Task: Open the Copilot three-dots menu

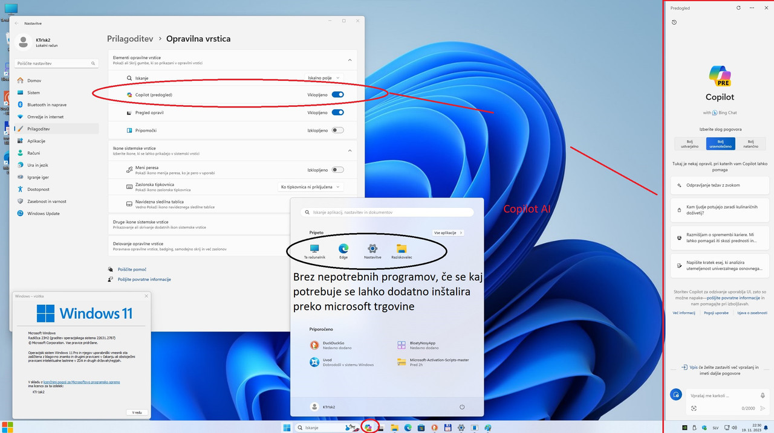Action: [x=752, y=8]
